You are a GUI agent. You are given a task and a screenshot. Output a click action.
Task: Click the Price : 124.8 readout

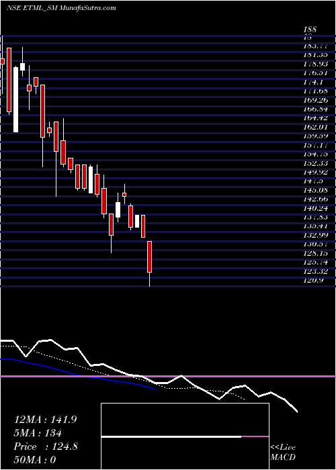46,446
